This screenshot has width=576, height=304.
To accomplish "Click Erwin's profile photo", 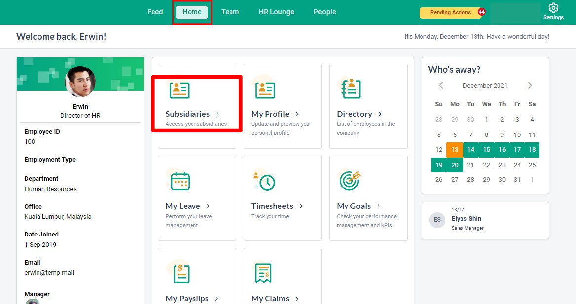I will click(x=80, y=81).
